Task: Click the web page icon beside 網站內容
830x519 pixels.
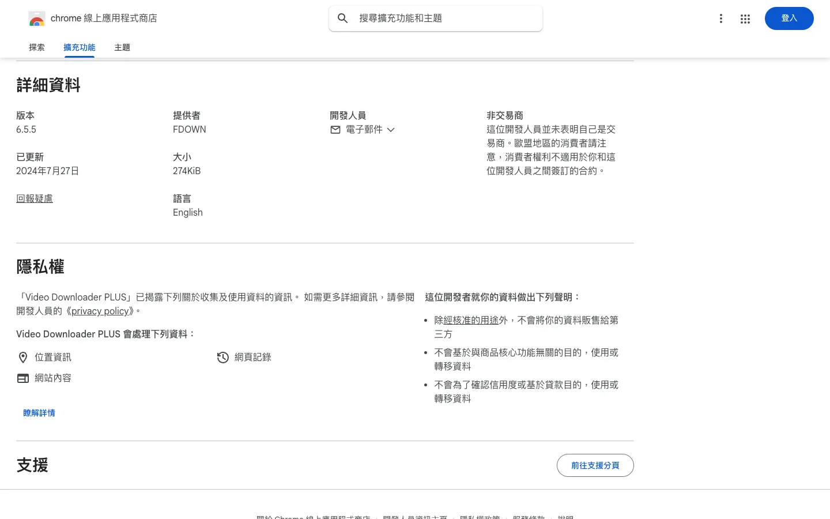Action: pos(23,378)
